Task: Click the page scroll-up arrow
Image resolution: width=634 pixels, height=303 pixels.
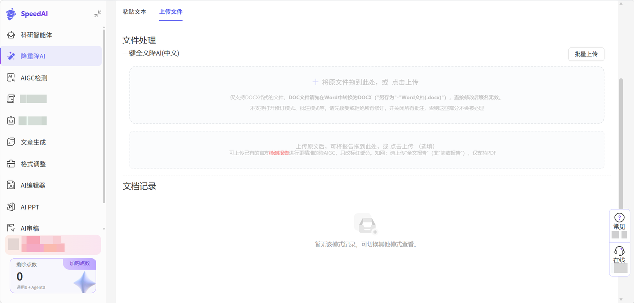Action: coord(621,3)
